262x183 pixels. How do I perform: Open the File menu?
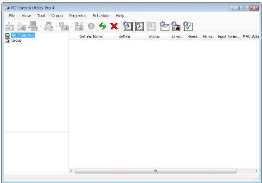[x=12, y=16]
